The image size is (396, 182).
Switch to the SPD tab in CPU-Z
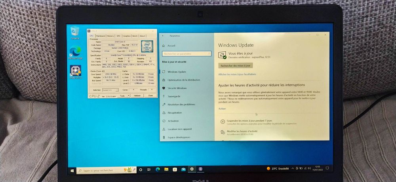pyautogui.click(x=118, y=36)
